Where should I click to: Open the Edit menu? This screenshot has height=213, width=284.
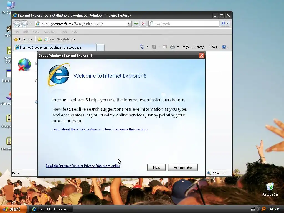pos(26,32)
